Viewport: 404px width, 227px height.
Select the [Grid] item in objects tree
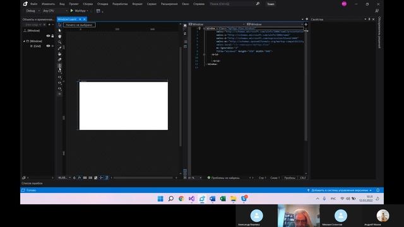37,46
